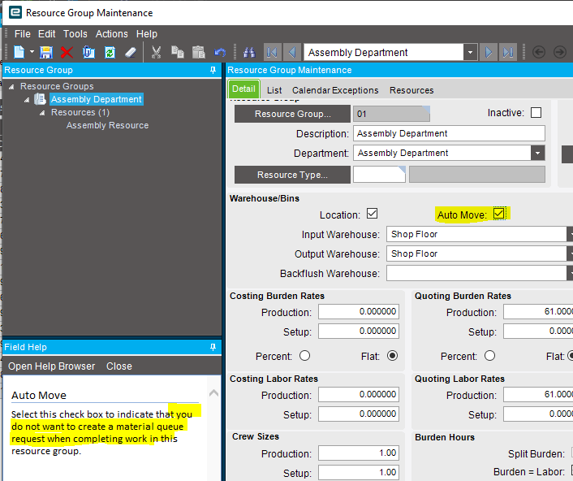Click the Attachments document icon in toolbar
Viewport: 573px width, 481px height.
point(88,52)
